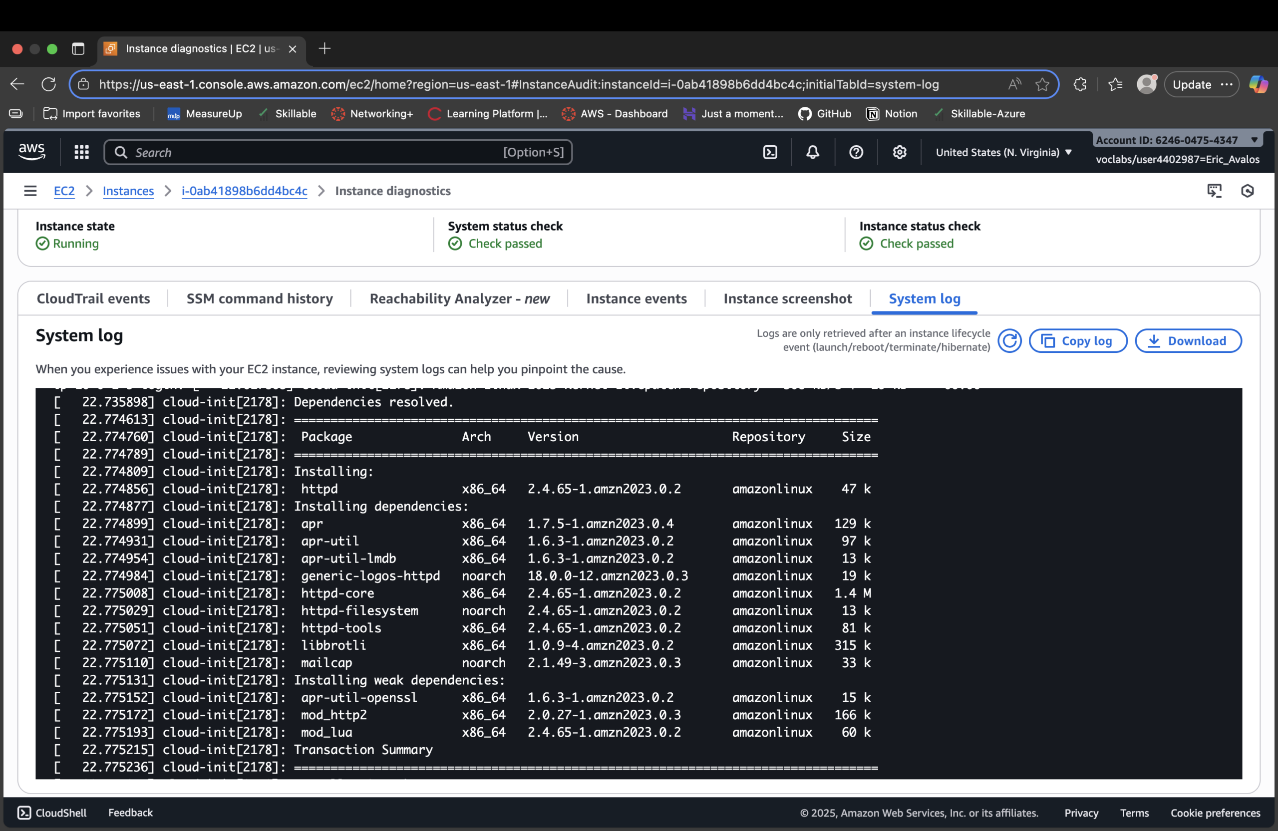The height and width of the screenshot is (831, 1278).
Task: Switch to the Instance screenshot tab
Action: pos(787,298)
